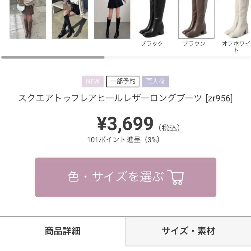Click the empty scrollbar track right of thumb

[177, 57]
